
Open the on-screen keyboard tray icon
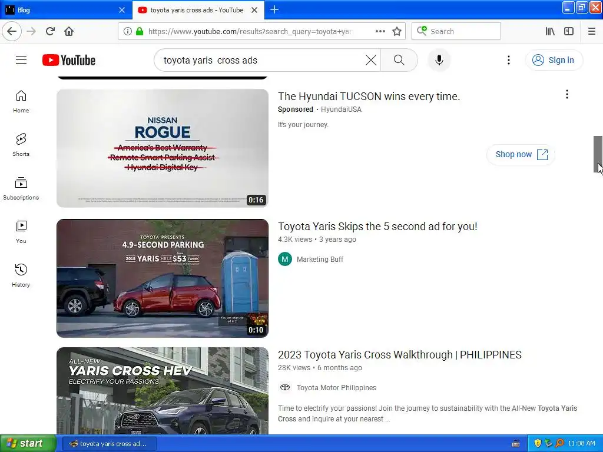(x=516, y=444)
